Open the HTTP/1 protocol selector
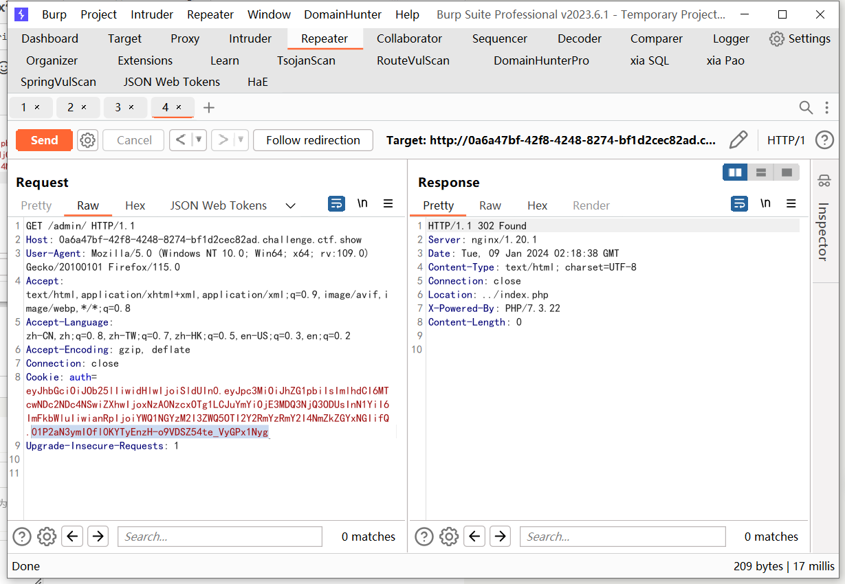The image size is (845, 584). 786,140
